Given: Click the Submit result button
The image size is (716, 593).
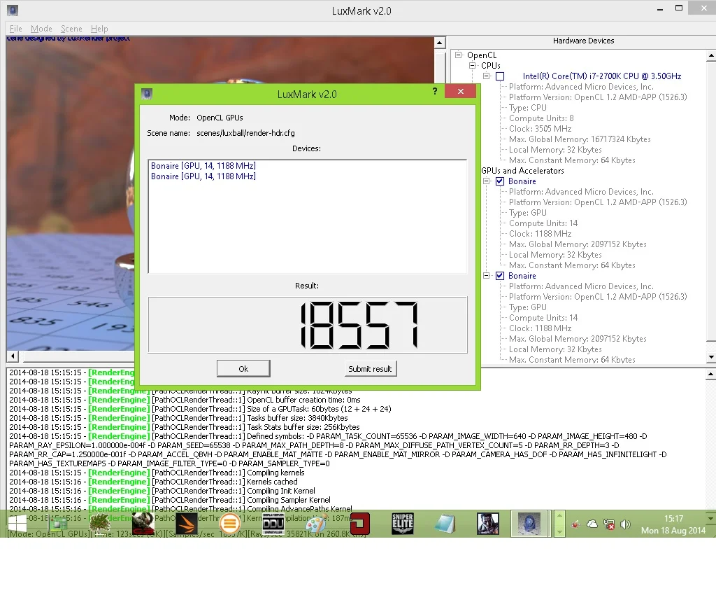Looking at the screenshot, I should click(x=371, y=368).
